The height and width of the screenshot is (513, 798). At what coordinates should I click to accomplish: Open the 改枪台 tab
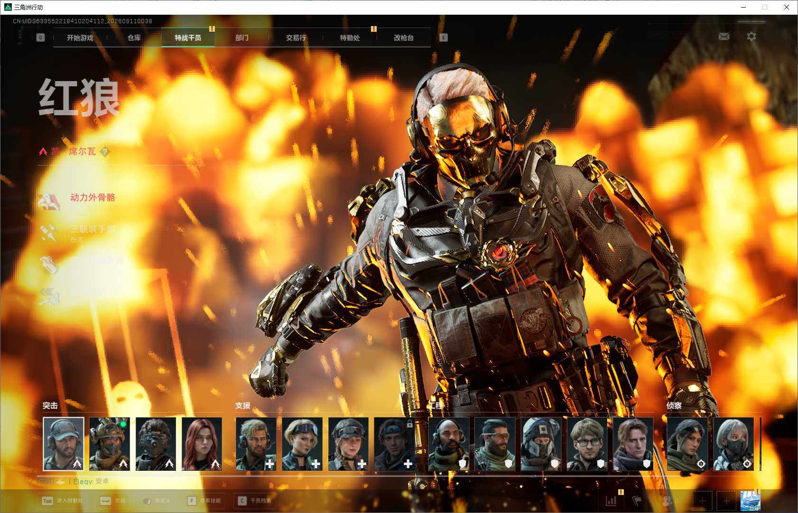(404, 38)
